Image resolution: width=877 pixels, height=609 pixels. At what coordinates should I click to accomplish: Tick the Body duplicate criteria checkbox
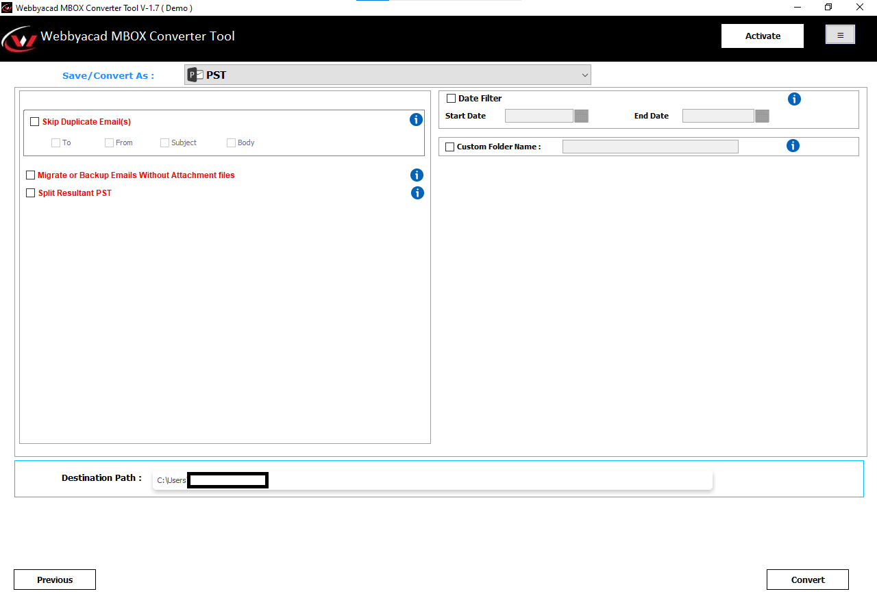[232, 143]
